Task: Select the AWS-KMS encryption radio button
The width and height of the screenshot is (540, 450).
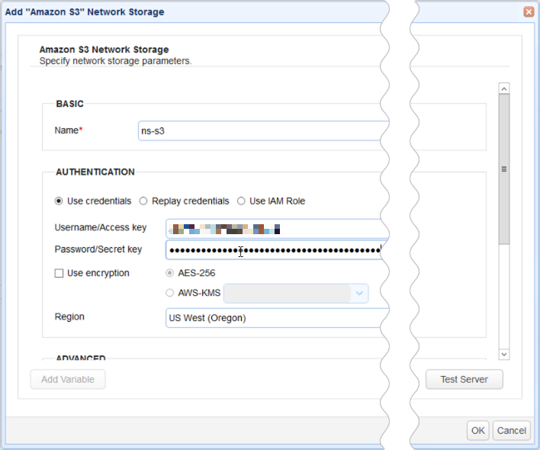Action: 169,293
